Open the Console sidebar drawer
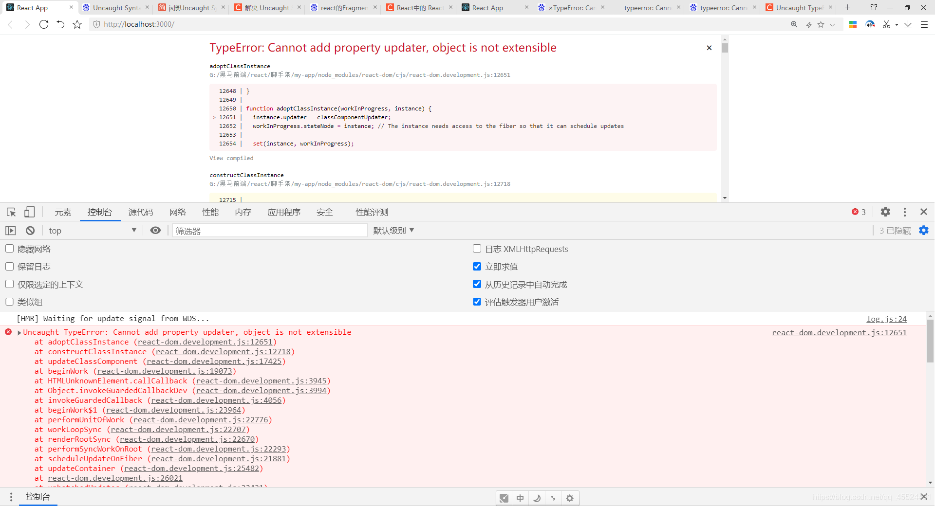Screen dimensions: 935x506 tap(38, 497)
